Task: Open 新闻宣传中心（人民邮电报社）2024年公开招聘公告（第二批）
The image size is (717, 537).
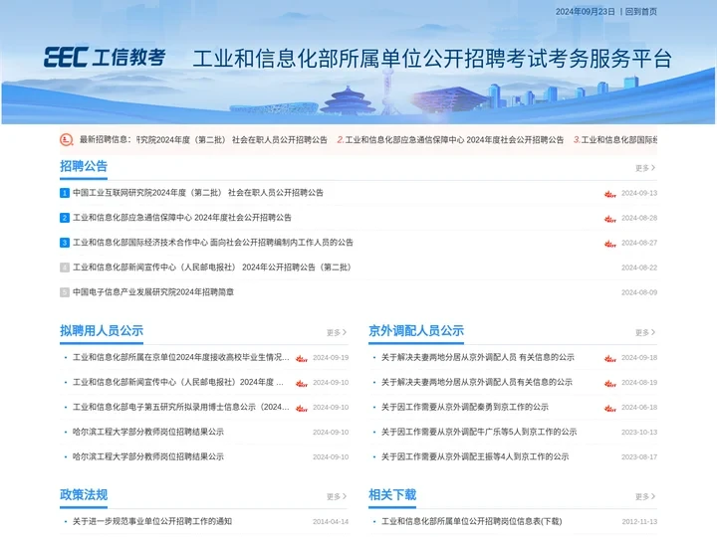Action: 212,268
